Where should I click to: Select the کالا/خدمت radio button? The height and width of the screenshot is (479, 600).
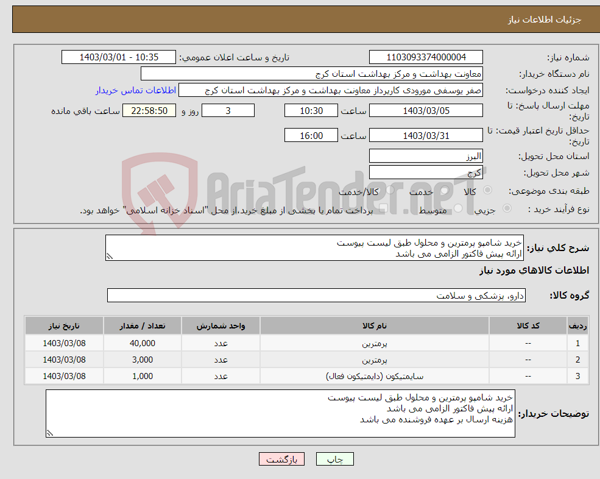click(390, 190)
